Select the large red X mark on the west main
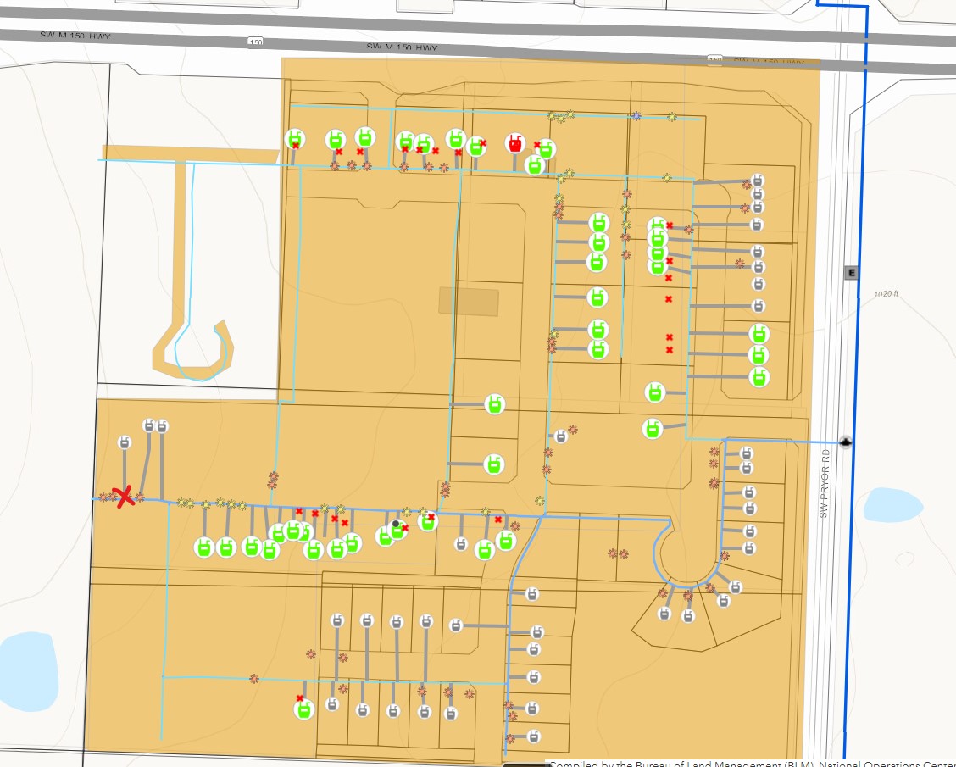Image resolution: width=956 pixels, height=767 pixels. (x=125, y=497)
